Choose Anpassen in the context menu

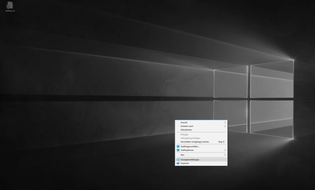coord(201,163)
